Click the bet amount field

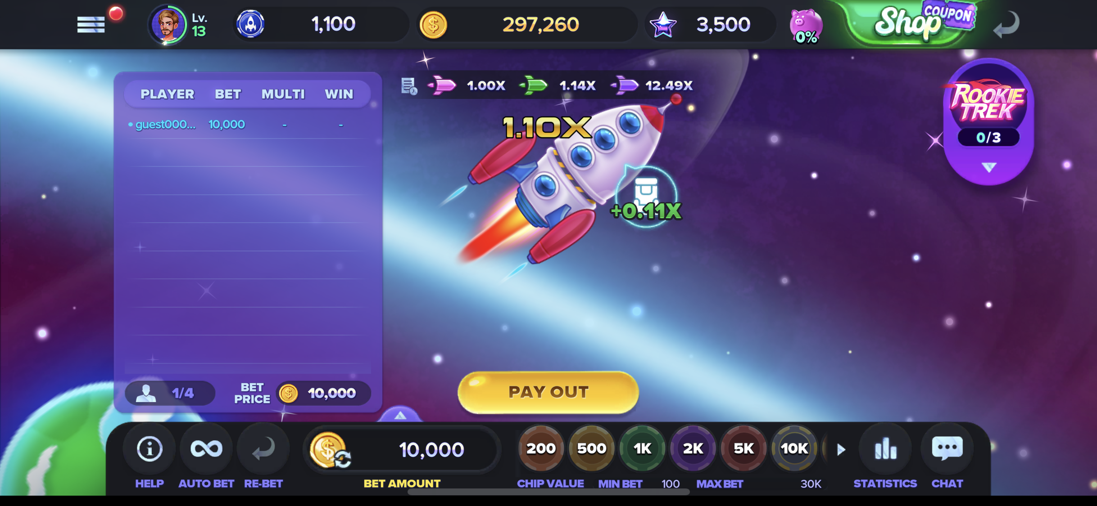pyautogui.click(x=403, y=449)
